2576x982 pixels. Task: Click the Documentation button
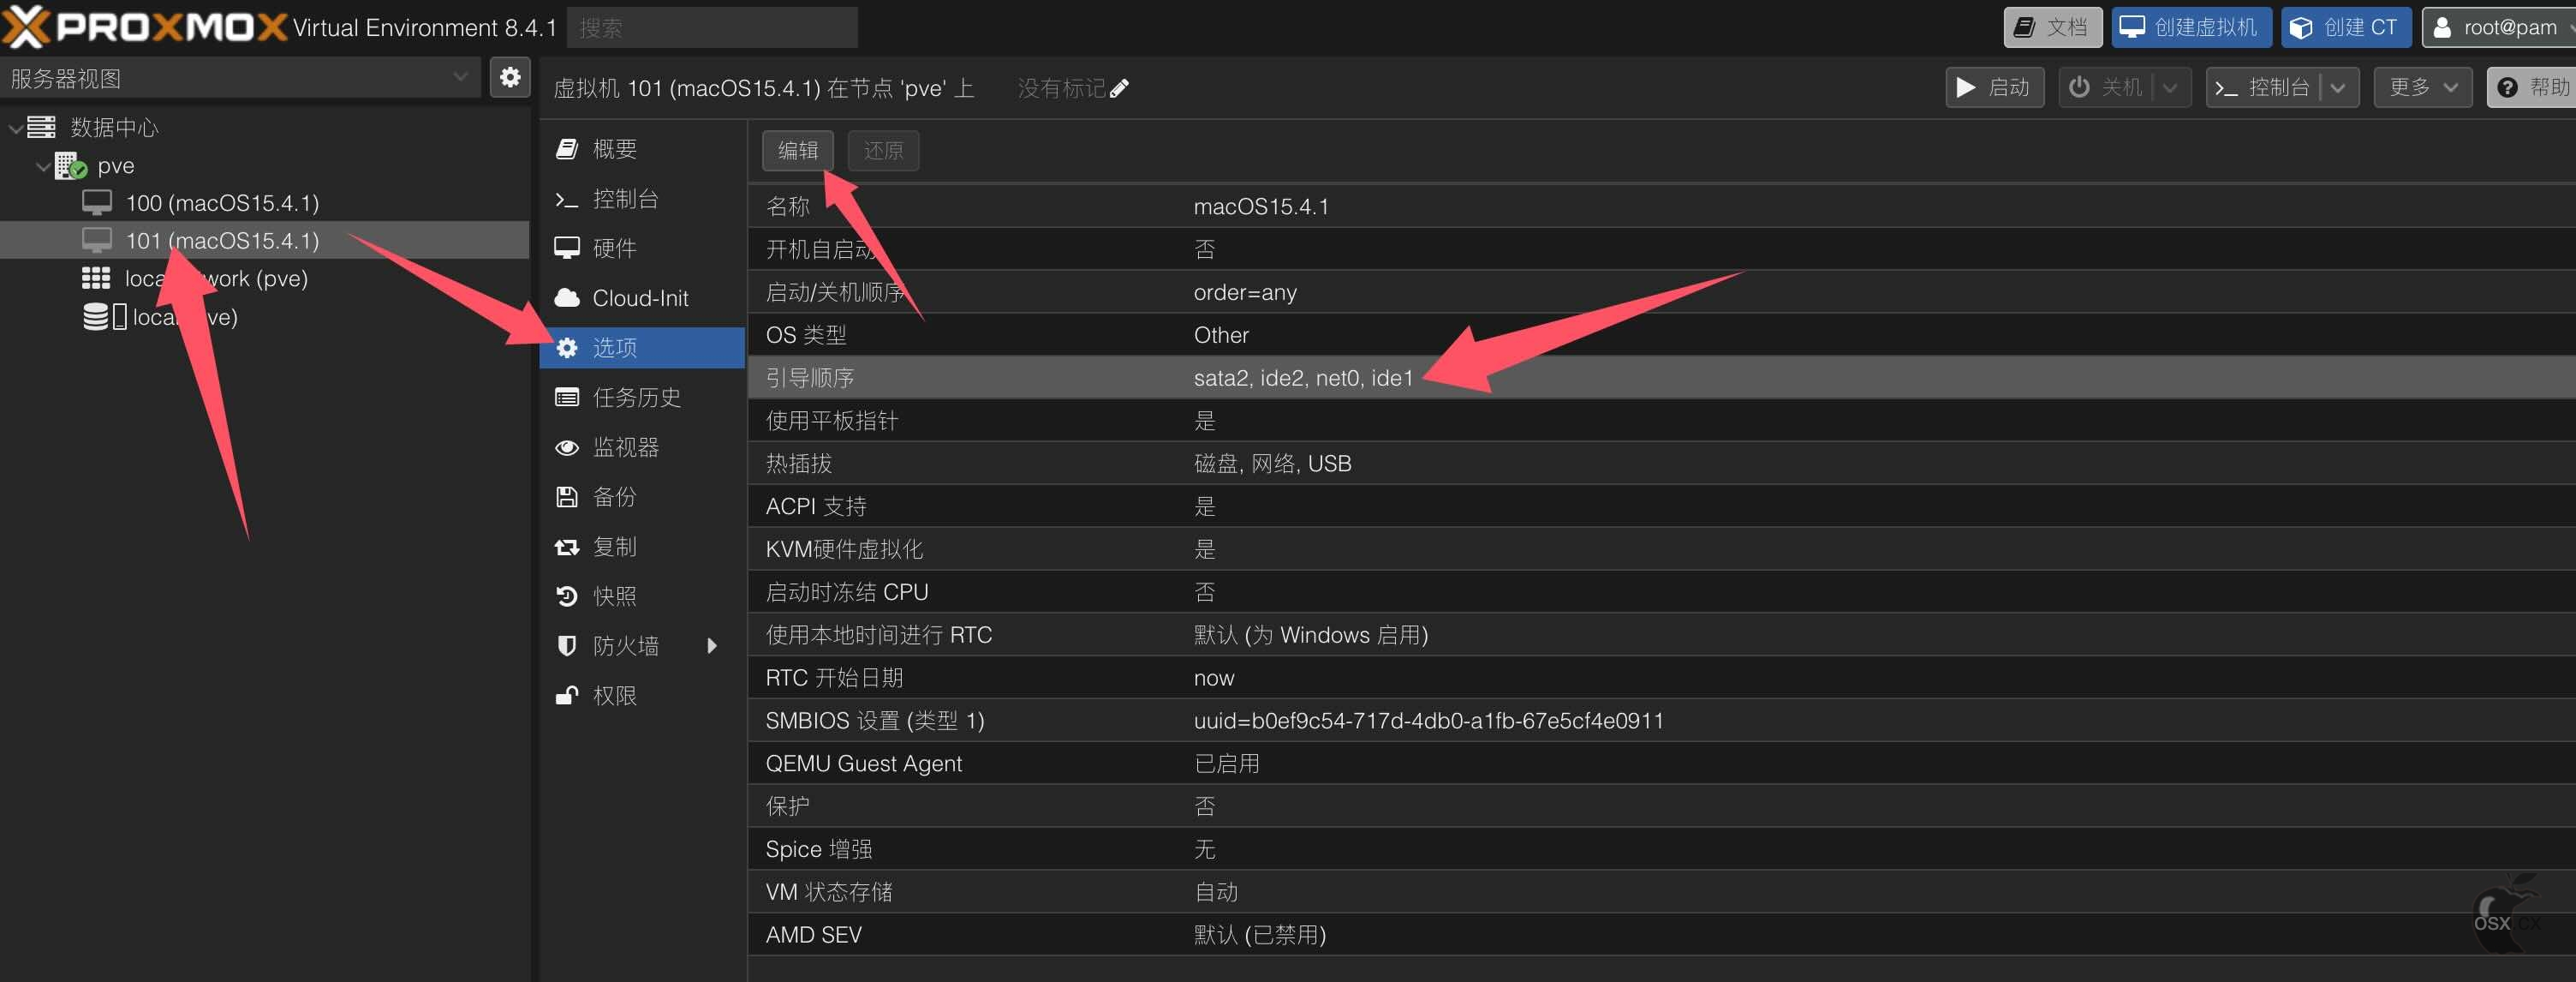coord(2052,27)
